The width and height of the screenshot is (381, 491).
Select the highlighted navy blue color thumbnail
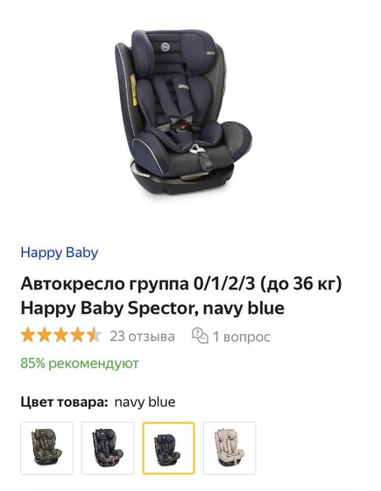click(x=168, y=448)
